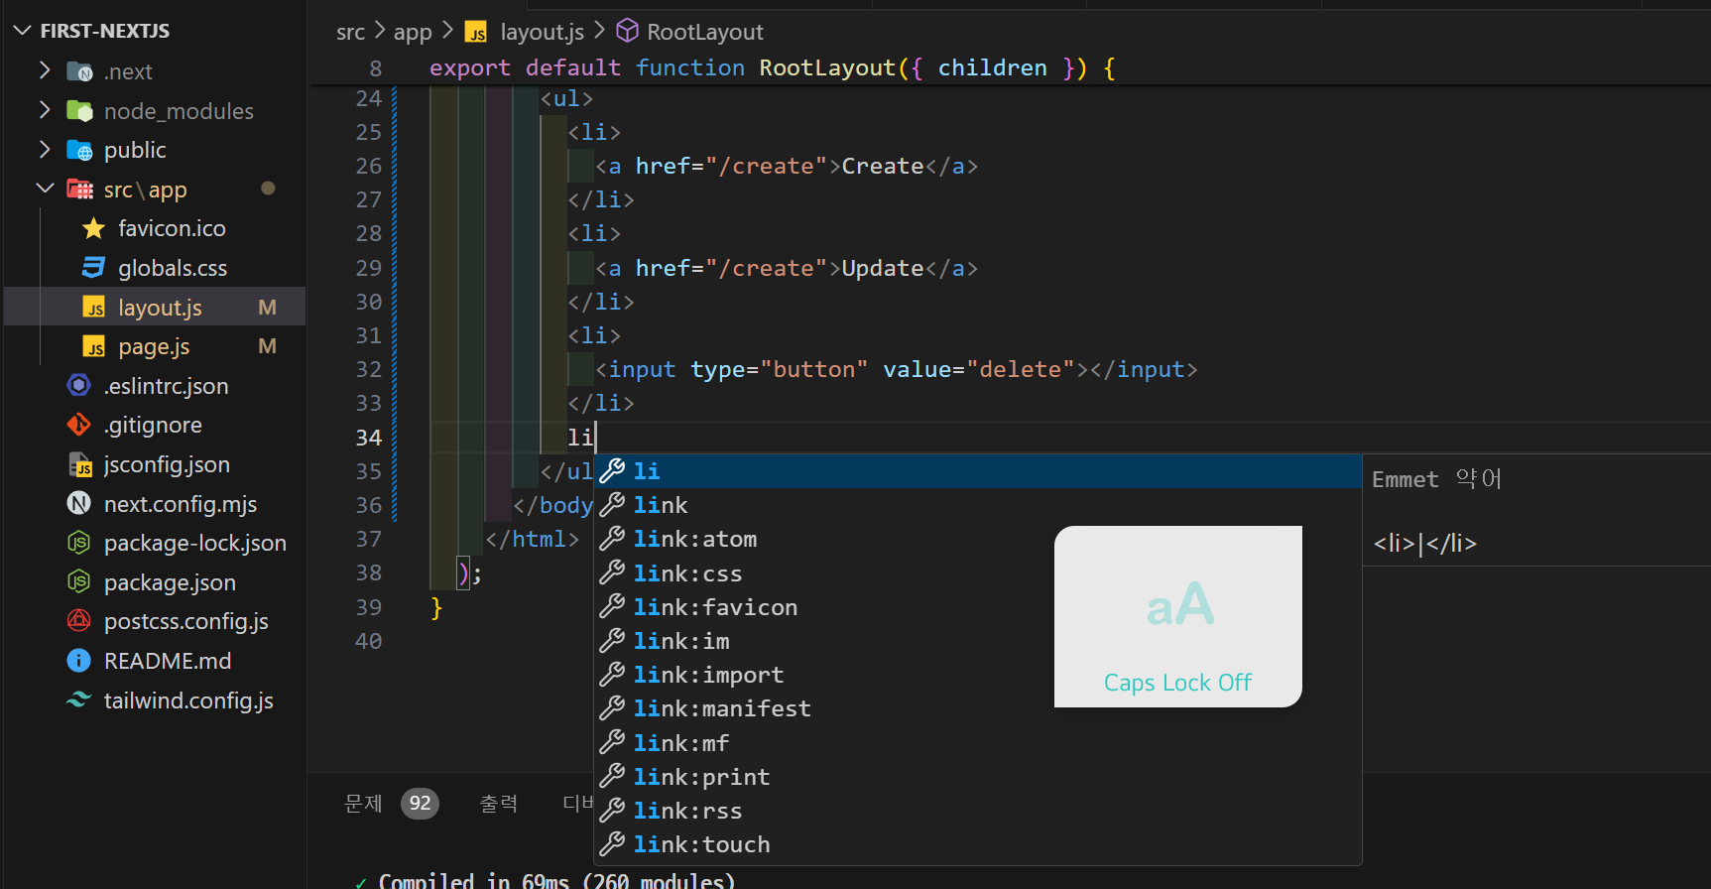The width and height of the screenshot is (1711, 889).
Task: Click the wrench icon beside 'li' suggestion
Action: (x=612, y=470)
